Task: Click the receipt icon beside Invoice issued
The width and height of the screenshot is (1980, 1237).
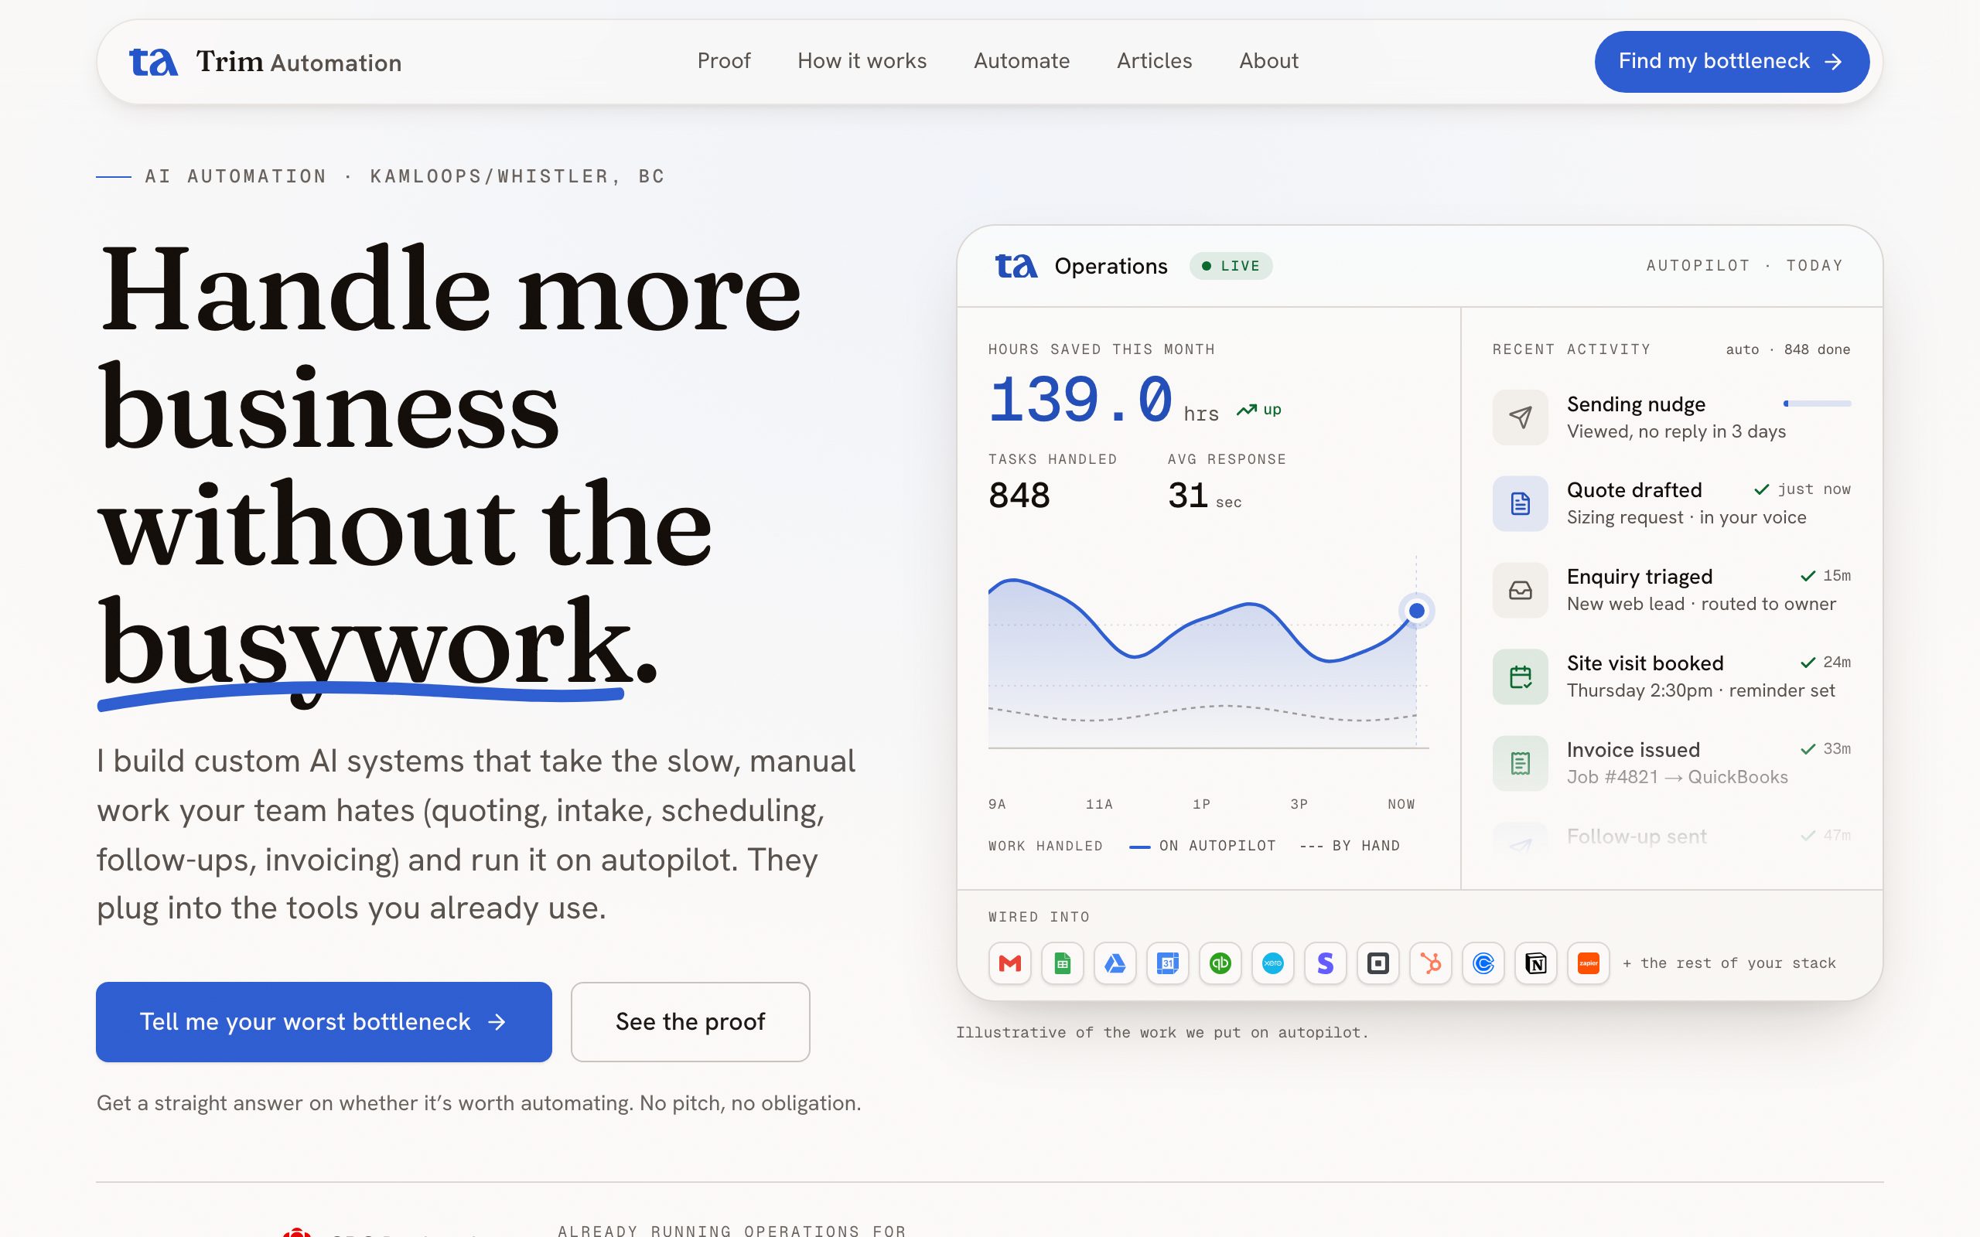Action: point(1520,763)
